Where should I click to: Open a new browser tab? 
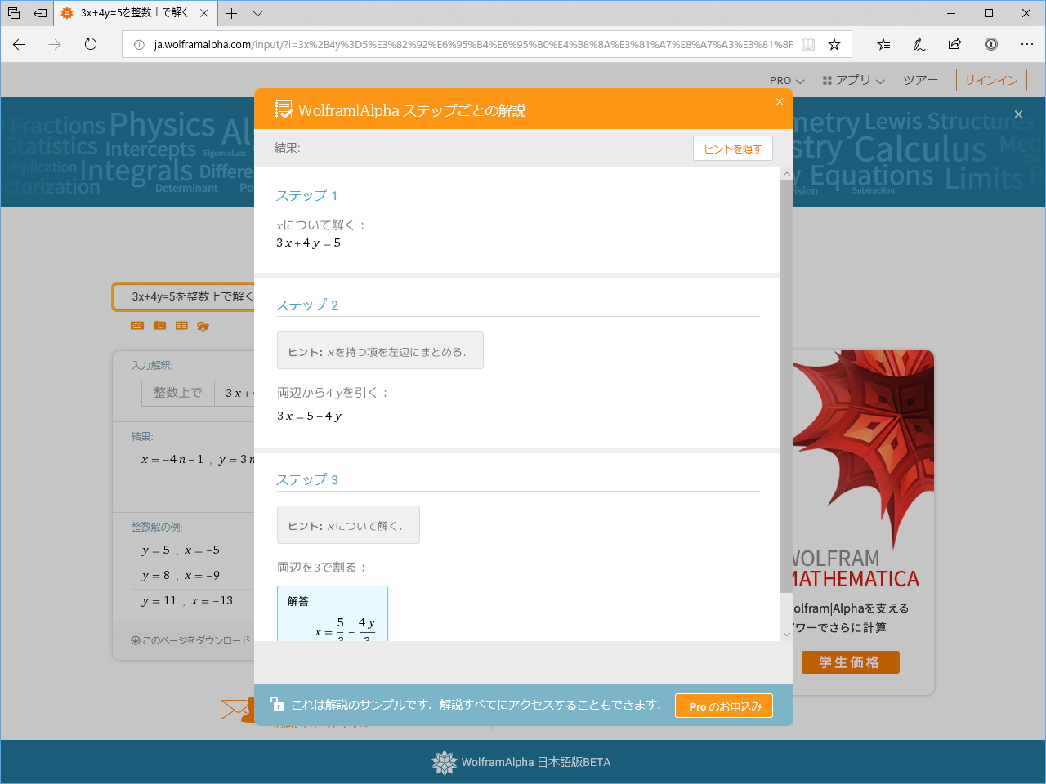(232, 13)
